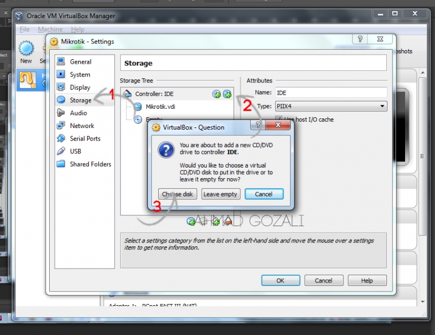Open Shared Folders settings

tap(90, 164)
